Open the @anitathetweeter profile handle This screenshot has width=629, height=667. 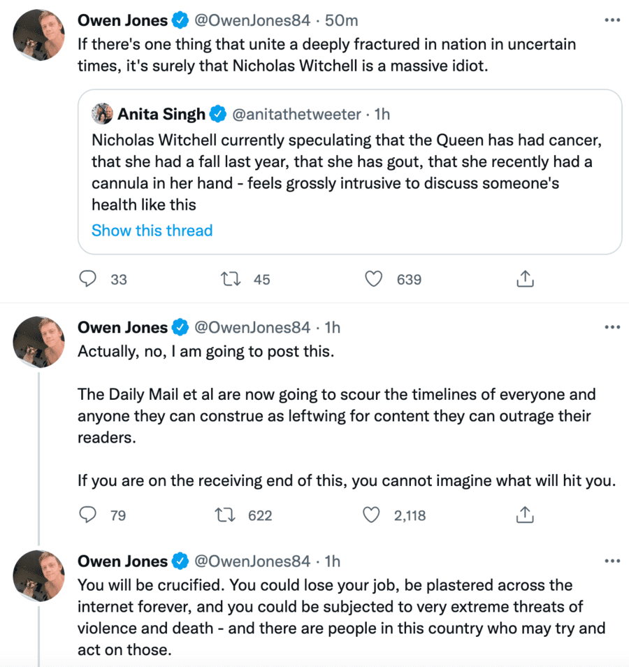pyautogui.click(x=296, y=114)
